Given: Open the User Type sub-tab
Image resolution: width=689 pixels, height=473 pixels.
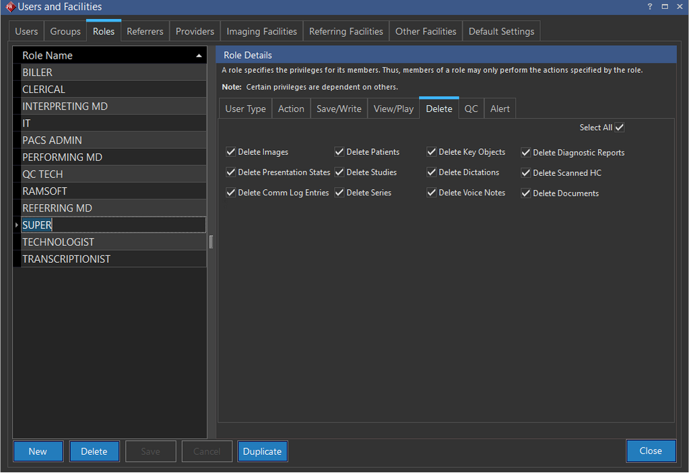Looking at the screenshot, I should [x=245, y=108].
